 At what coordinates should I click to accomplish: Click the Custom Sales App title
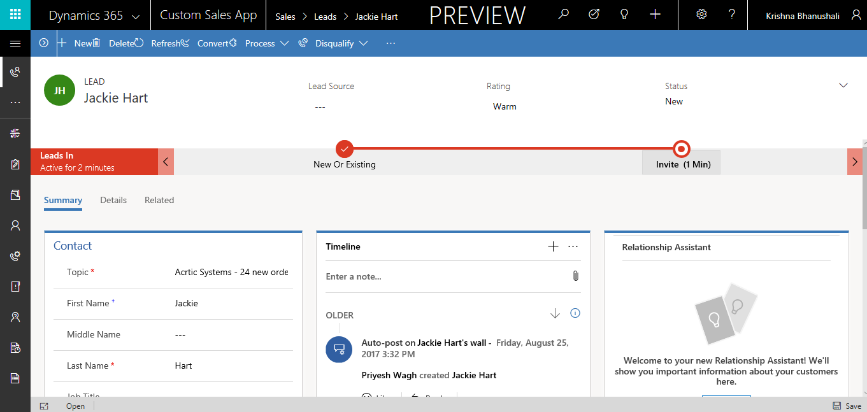point(208,15)
